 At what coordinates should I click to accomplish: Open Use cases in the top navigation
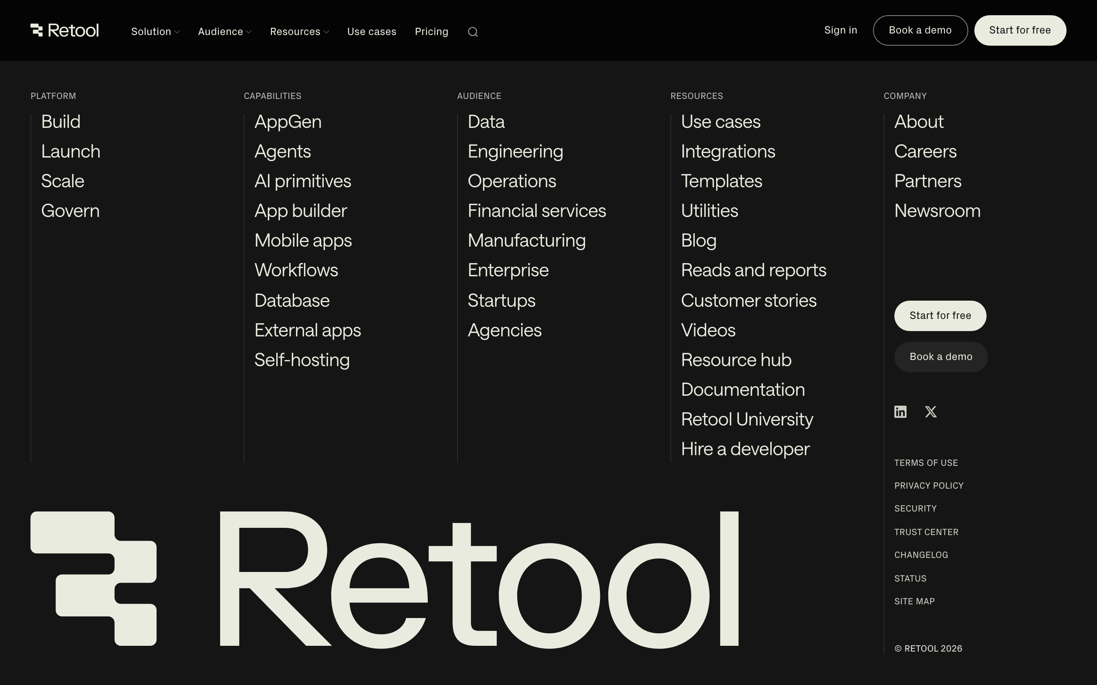[372, 32]
